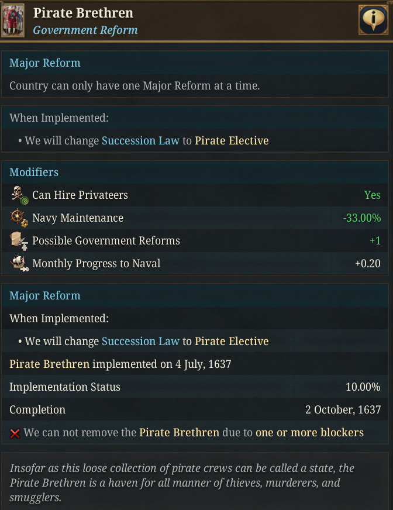Click the Can Hire Privateers skull icon
Screen dimensions: 393x510
click(19, 195)
